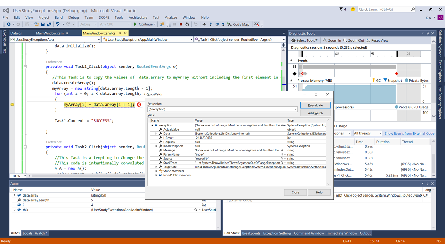Switch to the Watch 1 tab
The height and width of the screenshot is (250, 445).
[41, 233]
